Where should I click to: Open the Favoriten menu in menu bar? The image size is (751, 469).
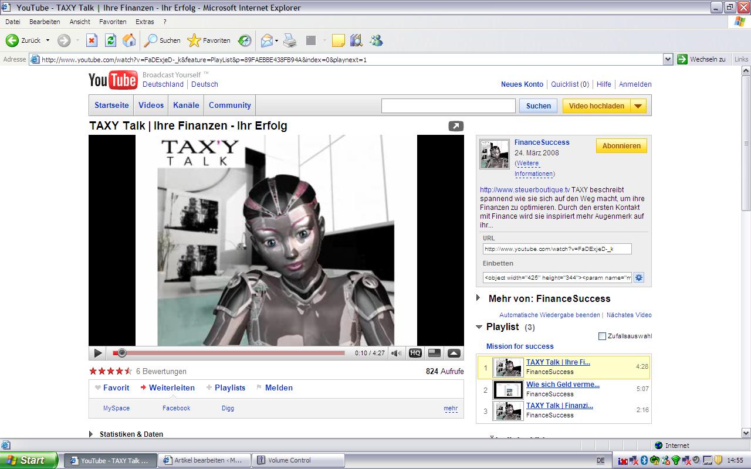point(113,22)
